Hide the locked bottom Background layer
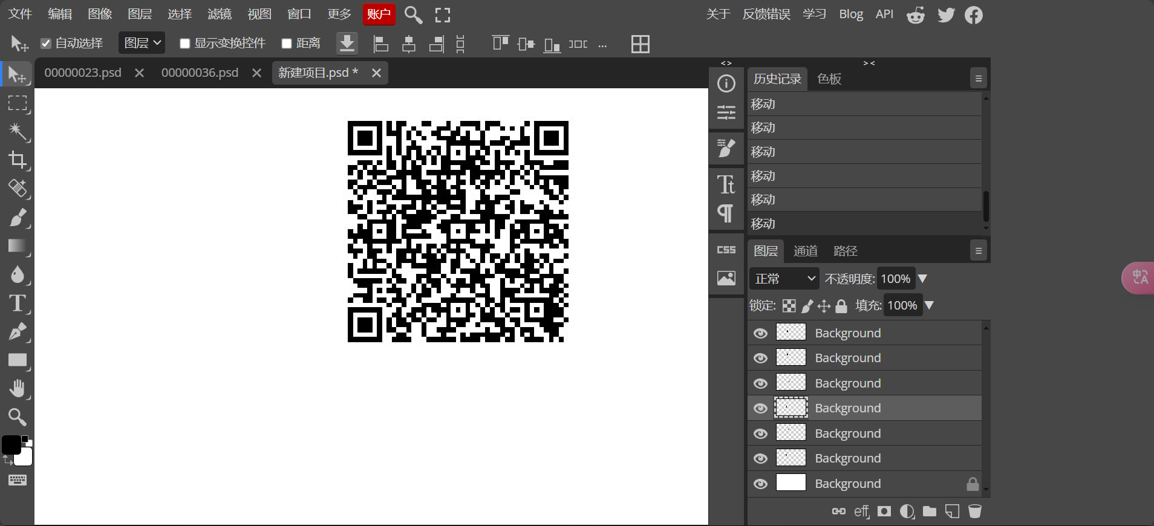1154x526 pixels. pos(760,484)
